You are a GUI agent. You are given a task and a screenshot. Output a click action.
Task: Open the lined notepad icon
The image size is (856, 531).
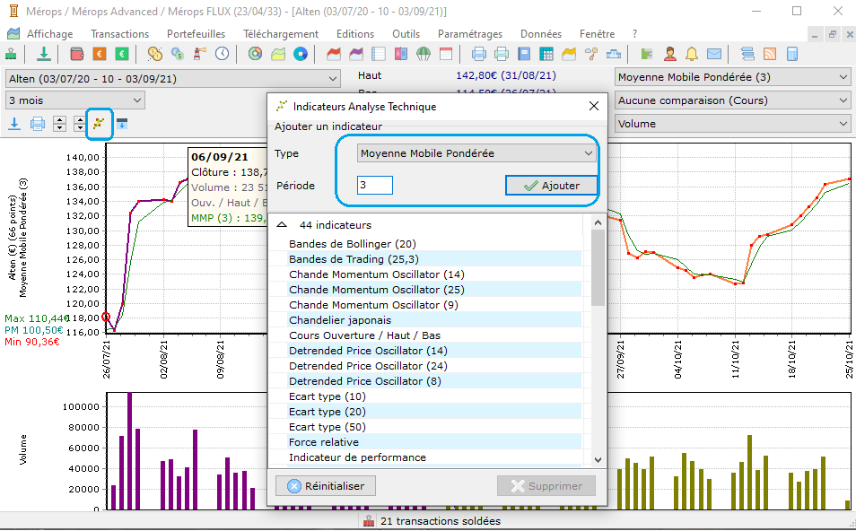point(379,54)
